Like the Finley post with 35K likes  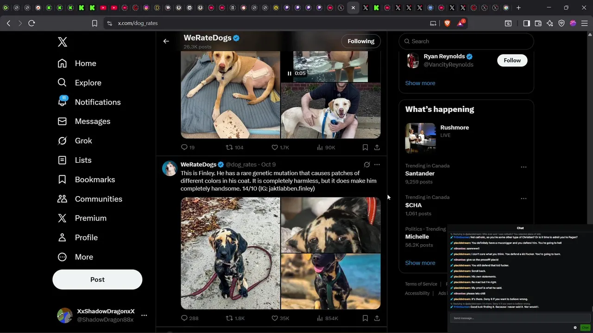[280, 318]
